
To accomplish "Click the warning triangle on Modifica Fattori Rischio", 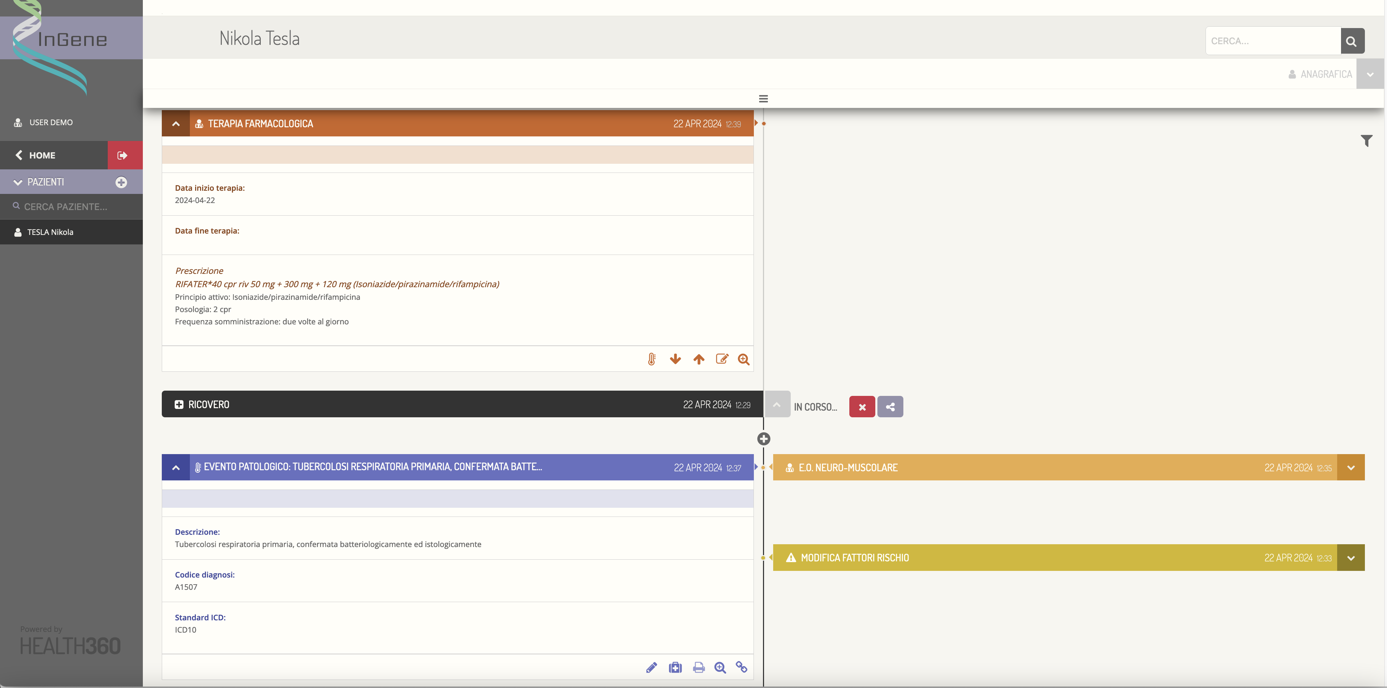I will [790, 558].
